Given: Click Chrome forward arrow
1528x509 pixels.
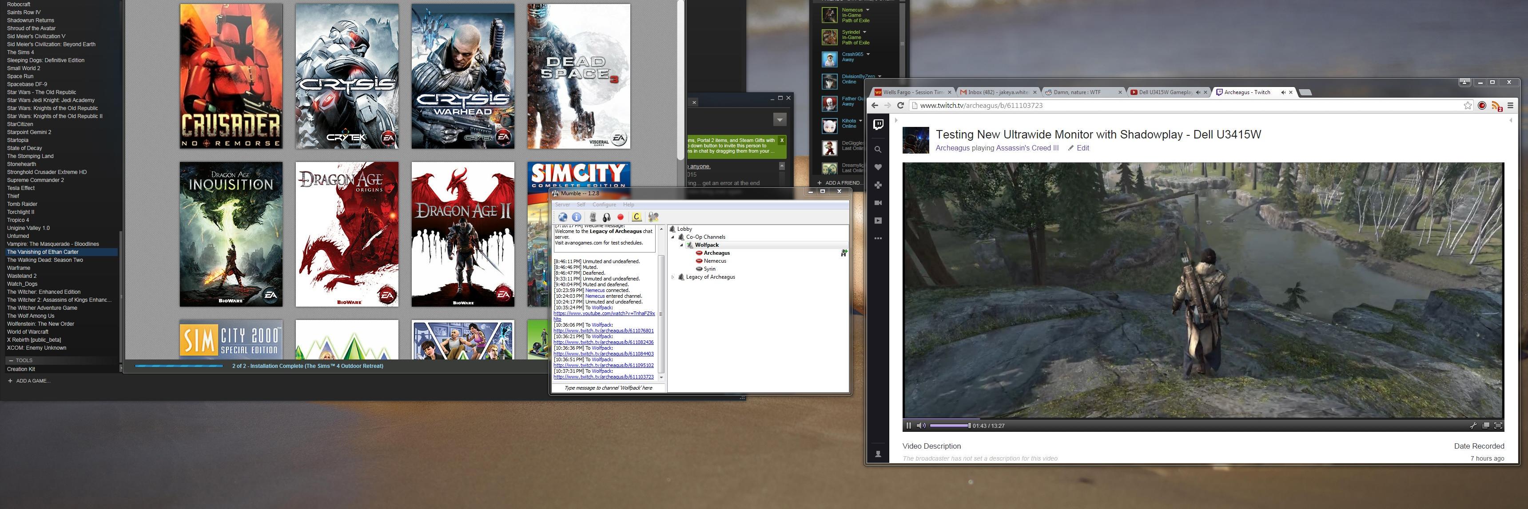Looking at the screenshot, I should (x=887, y=106).
